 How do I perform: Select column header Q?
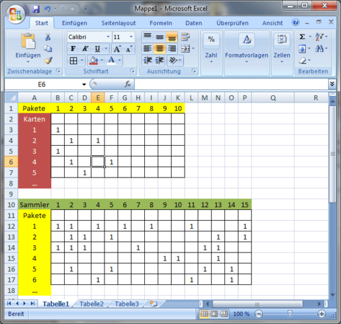pos(273,98)
